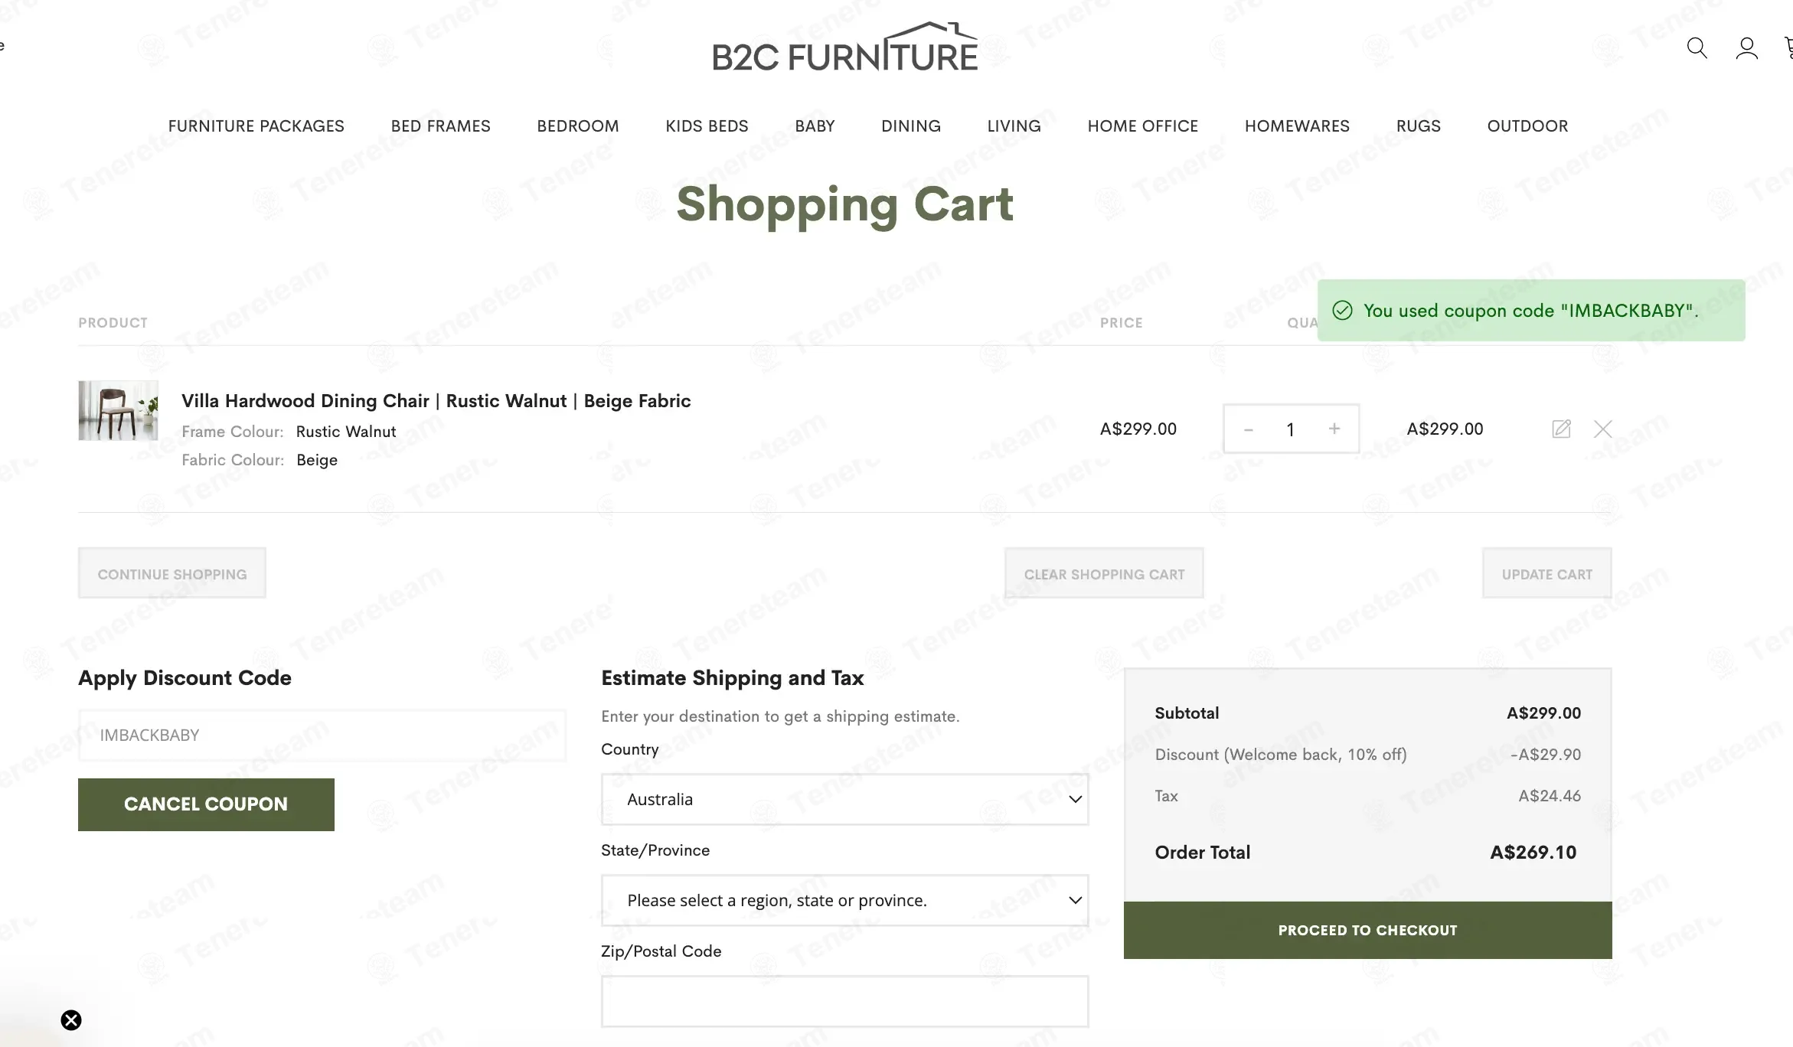Screen dimensions: 1793x1047
Task: Focus the Zip/Postal Code input field
Action: click(x=845, y=1001)
